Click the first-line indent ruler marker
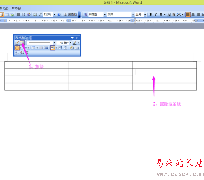The image size is (204, 180). [135, 20]
